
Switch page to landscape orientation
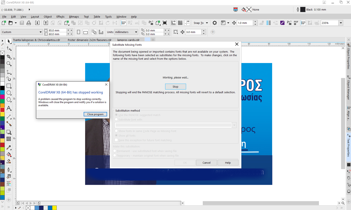tap(86, 32)
